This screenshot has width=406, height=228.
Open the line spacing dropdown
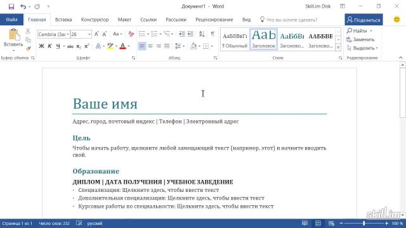click(183, 46)
